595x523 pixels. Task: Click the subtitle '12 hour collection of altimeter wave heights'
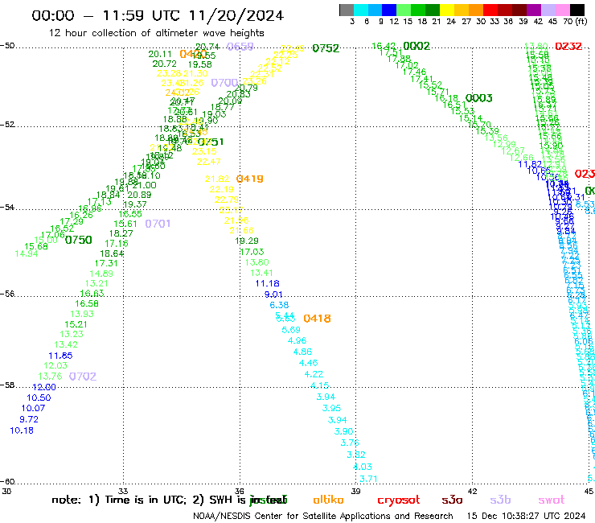[x=156, y=33]
